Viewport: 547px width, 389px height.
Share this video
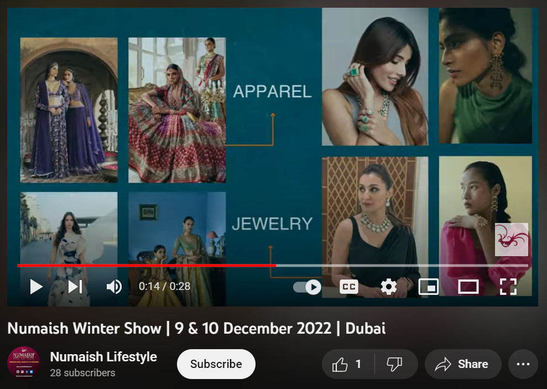click(x=462, y=364)
